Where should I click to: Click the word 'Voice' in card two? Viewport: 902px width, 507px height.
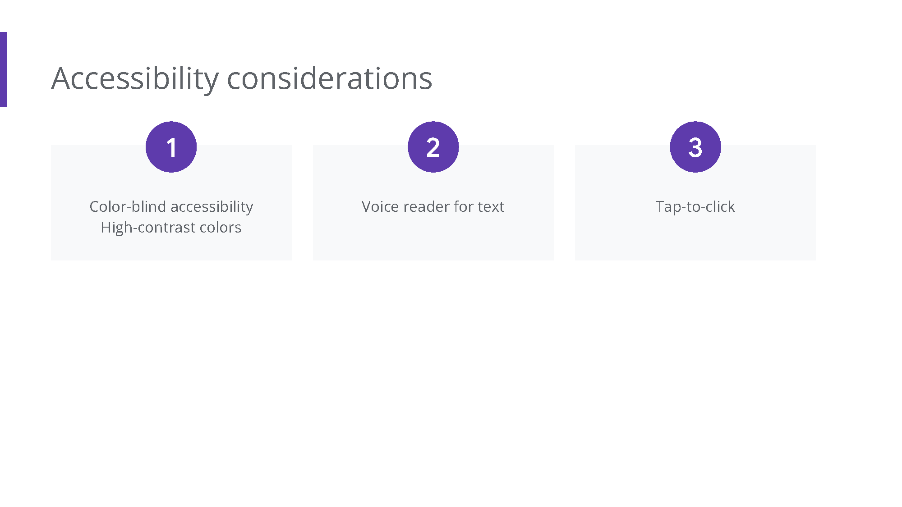tap(380, 206)
